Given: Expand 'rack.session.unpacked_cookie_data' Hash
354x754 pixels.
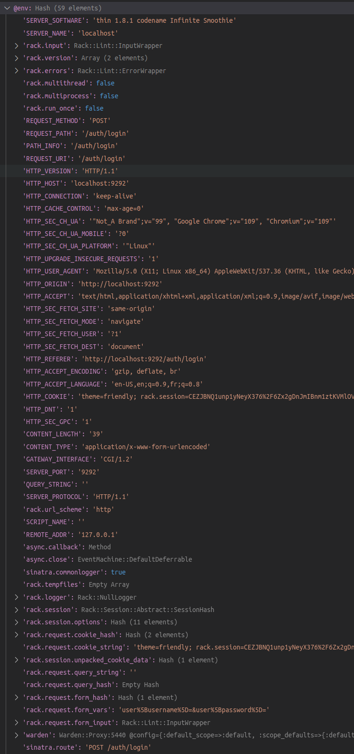Looking at the screenshot, I should 17,660.
